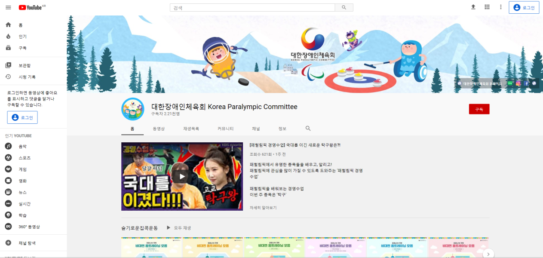
Task: Switch to the 동영상 tab
Action: (x=159, y=129)
